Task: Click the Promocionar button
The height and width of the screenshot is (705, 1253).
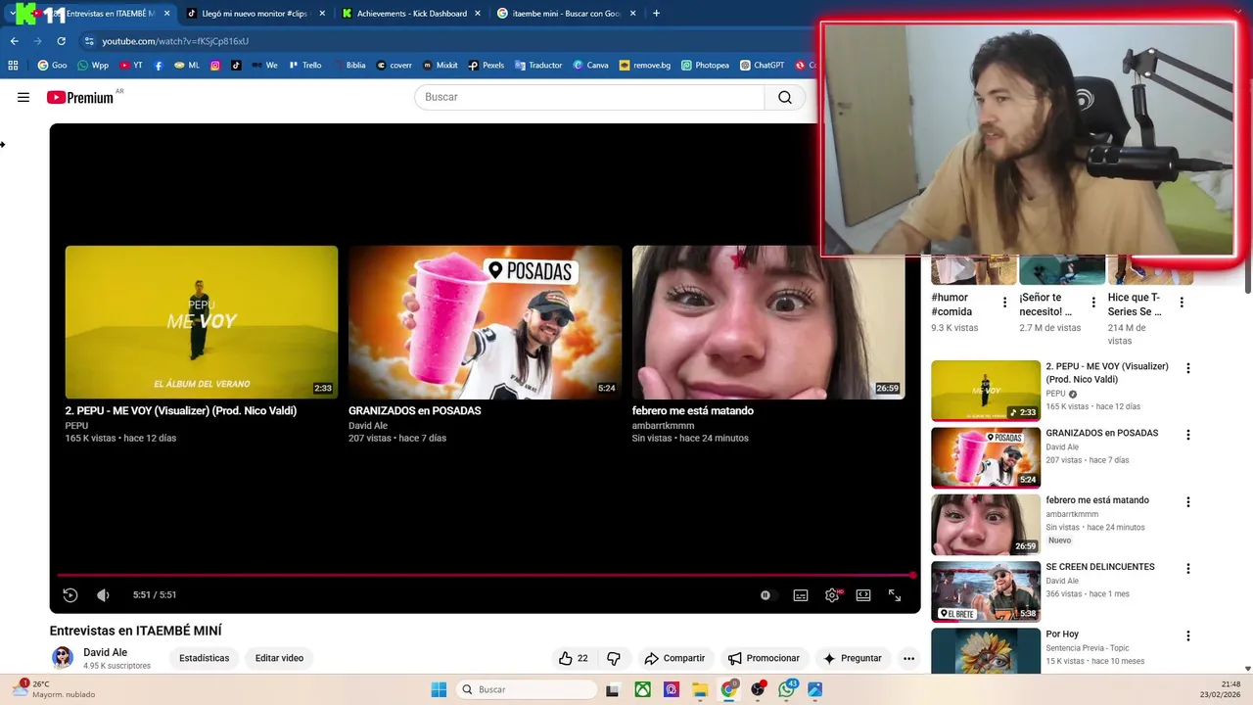Action: point(764,658)
